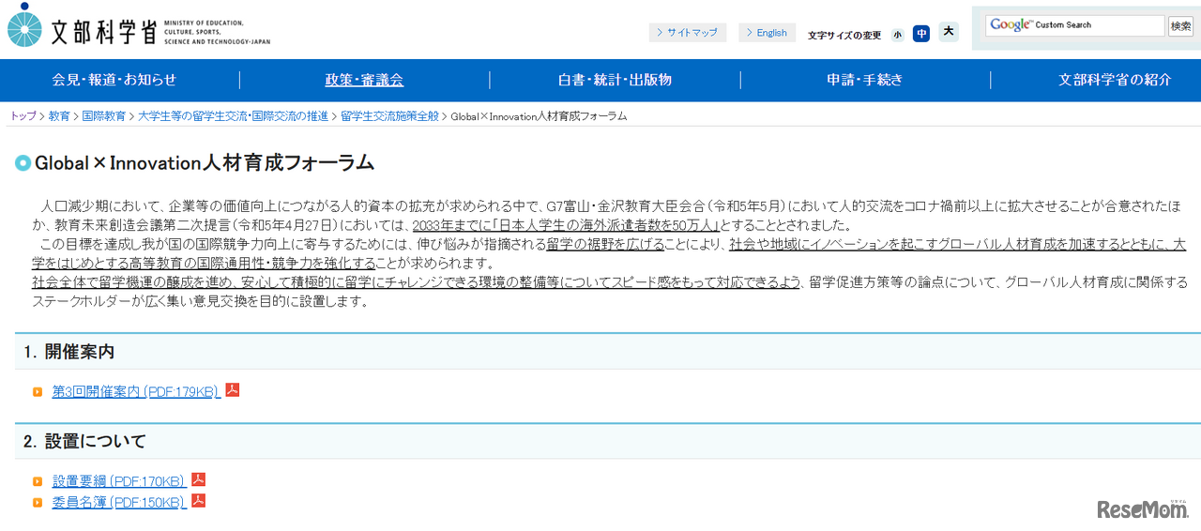Click the 2. 設置について section heading
Screen dimensions: 1201x531
(x=85, y=441)
